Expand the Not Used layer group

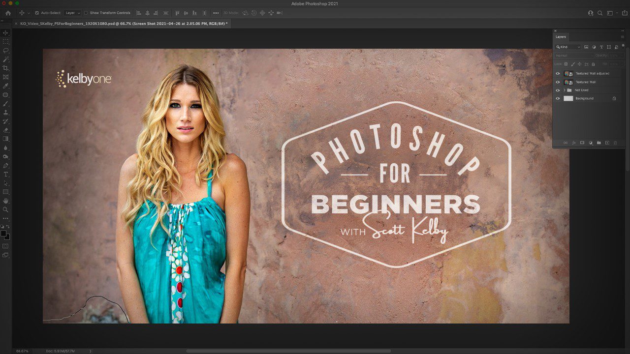(x=564, y=90)
